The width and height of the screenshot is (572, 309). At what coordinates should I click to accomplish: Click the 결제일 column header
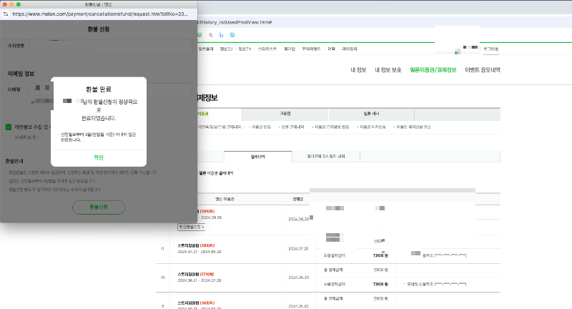point(297,199)
